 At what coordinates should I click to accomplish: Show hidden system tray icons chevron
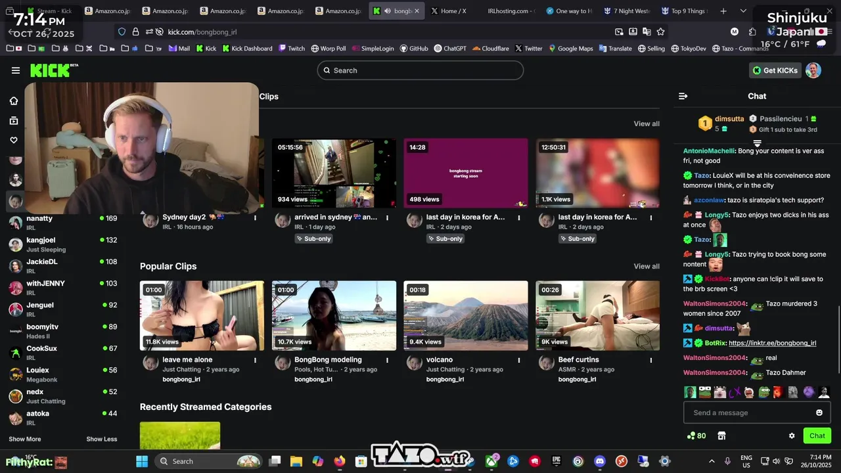pyautogui.click(x=712, y=461)
